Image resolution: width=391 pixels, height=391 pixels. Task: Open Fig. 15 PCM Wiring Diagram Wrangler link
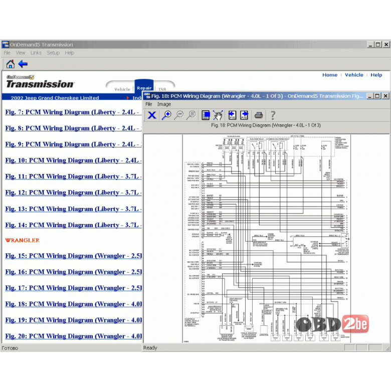point(73,256)
